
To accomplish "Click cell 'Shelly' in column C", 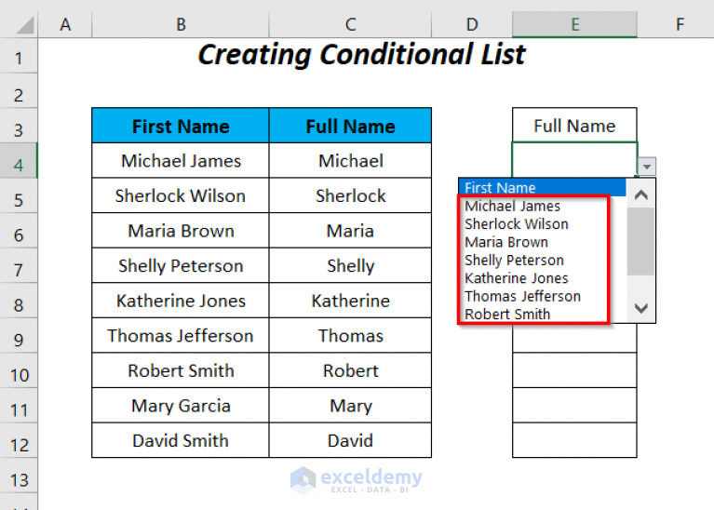I will 350,265.
